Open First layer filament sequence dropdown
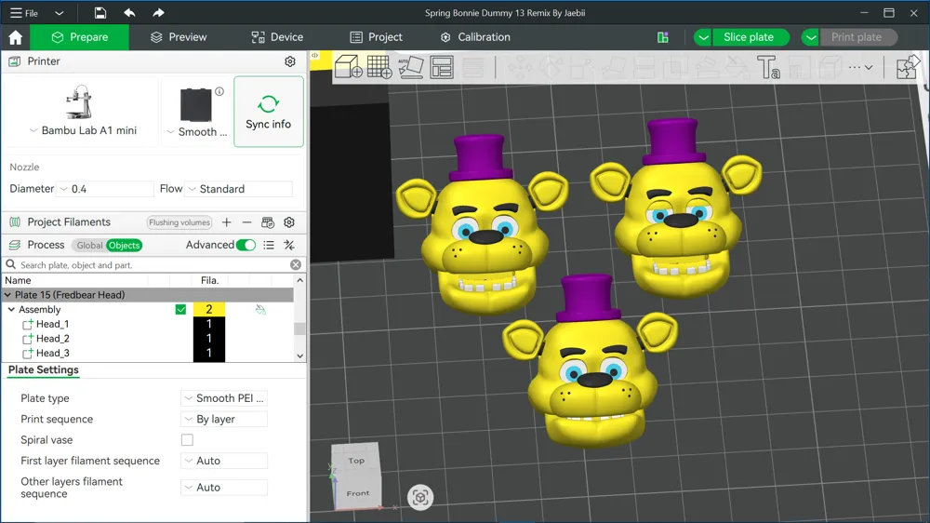Viewport: 930px width, 523px height. (x=224, y=461)
